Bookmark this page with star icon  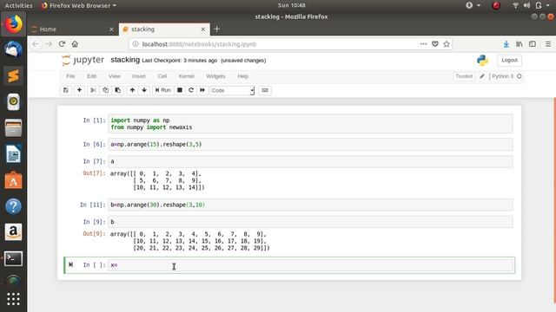click(447, 44)
